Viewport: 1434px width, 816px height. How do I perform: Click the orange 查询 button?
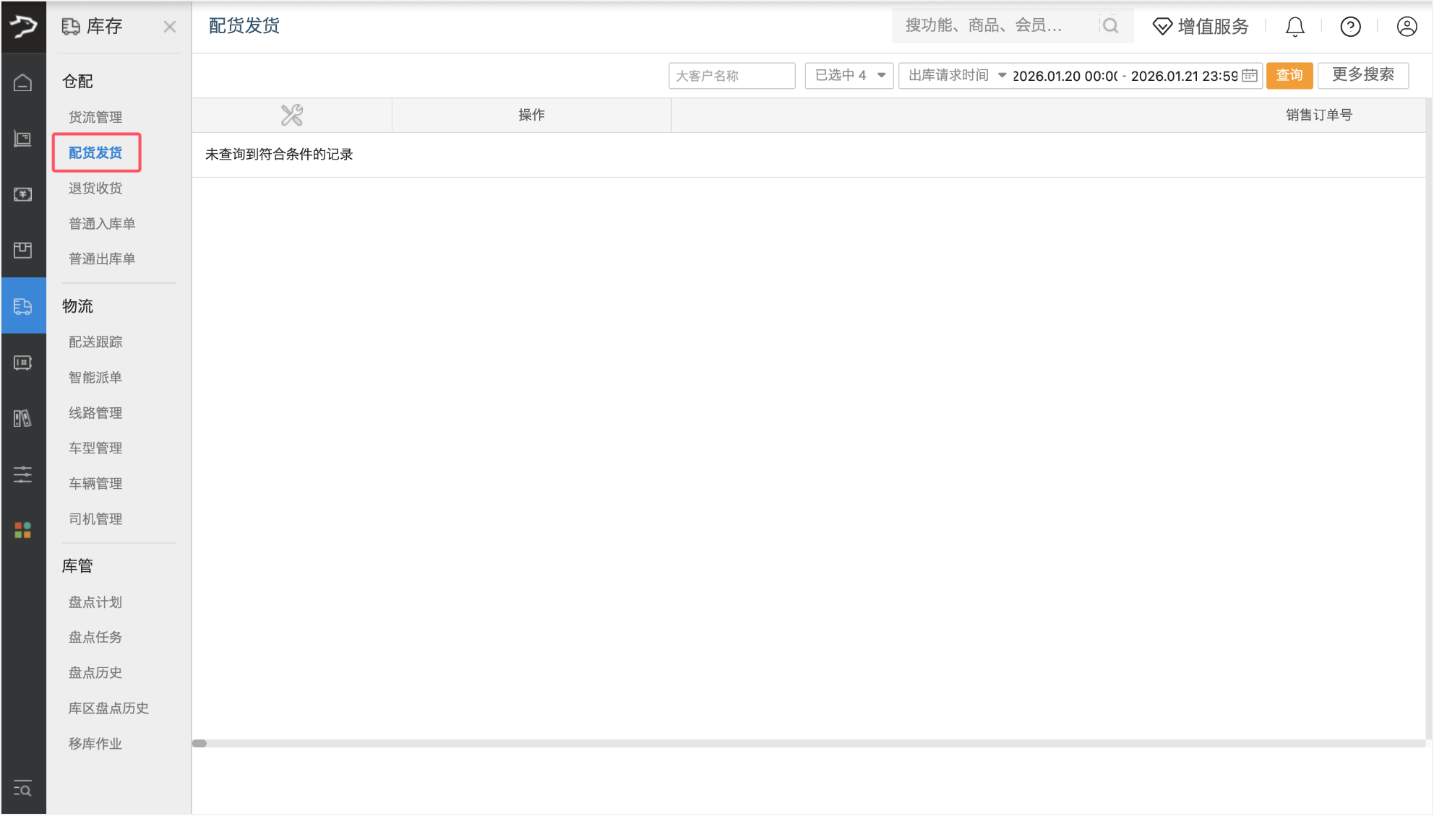click(x=1289, y=75)
